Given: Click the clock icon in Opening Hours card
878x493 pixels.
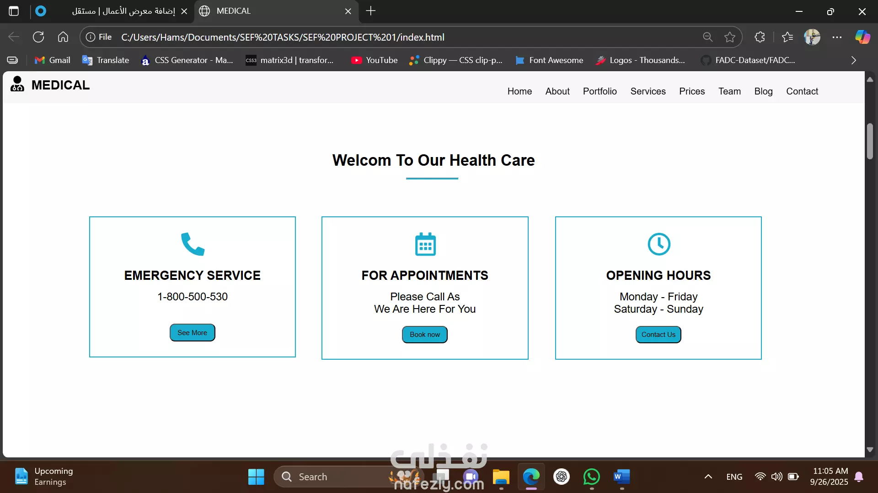Looking at the screenshot, I should point(658,244).
